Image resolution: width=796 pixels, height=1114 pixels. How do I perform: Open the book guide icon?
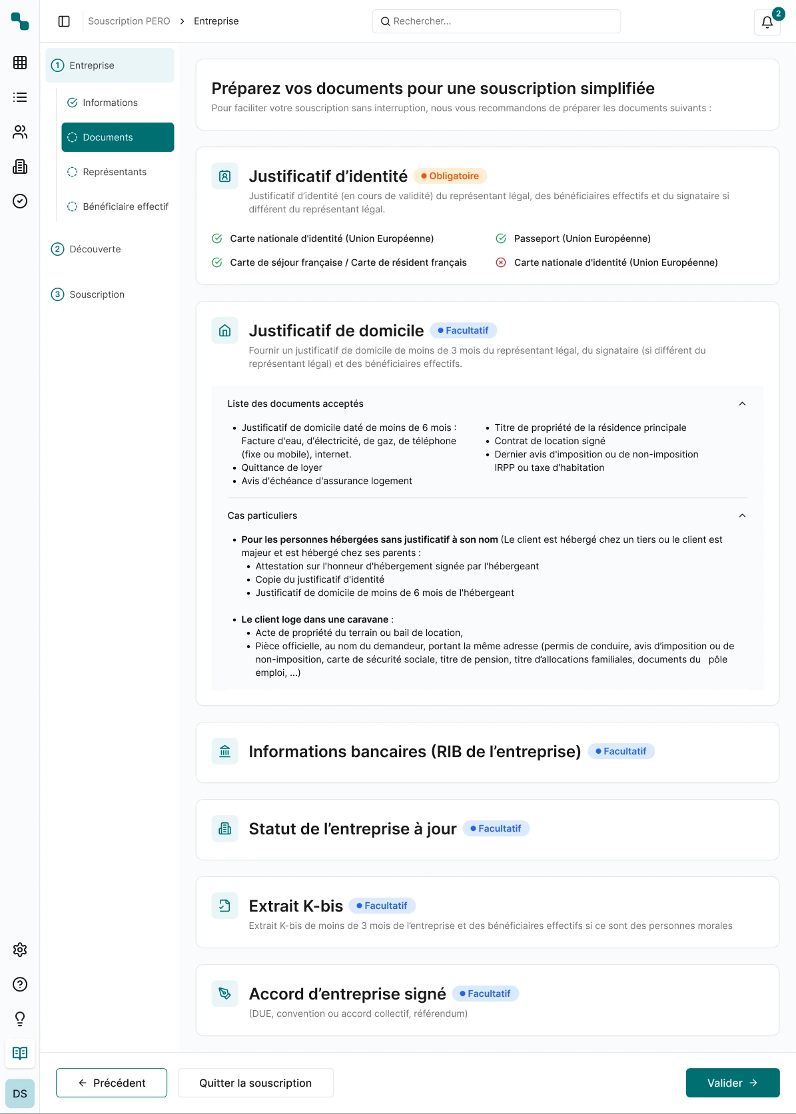[x=20, y=1053]
